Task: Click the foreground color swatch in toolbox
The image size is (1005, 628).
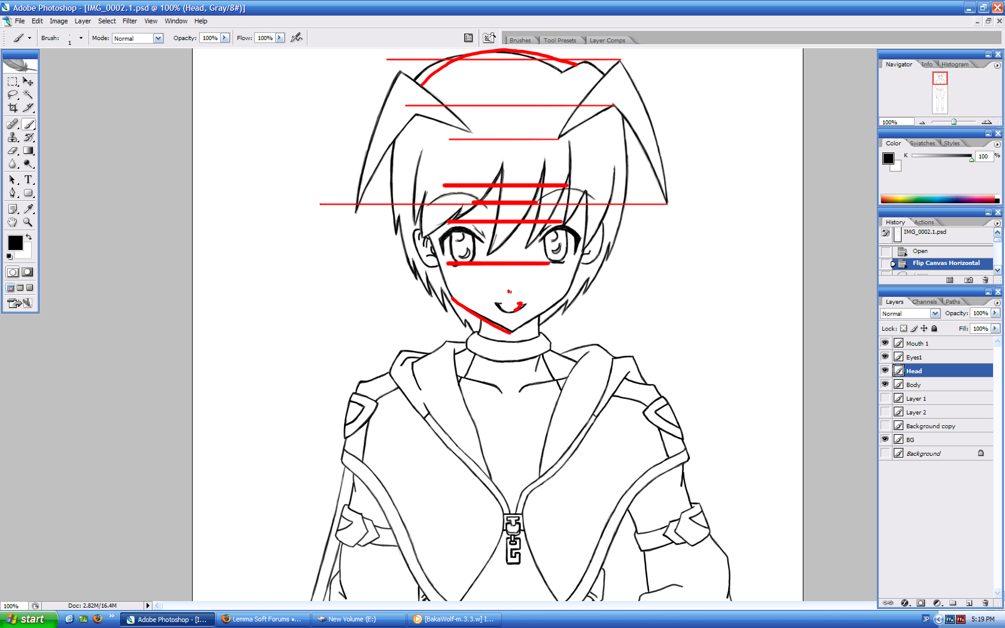Action: 15,243
